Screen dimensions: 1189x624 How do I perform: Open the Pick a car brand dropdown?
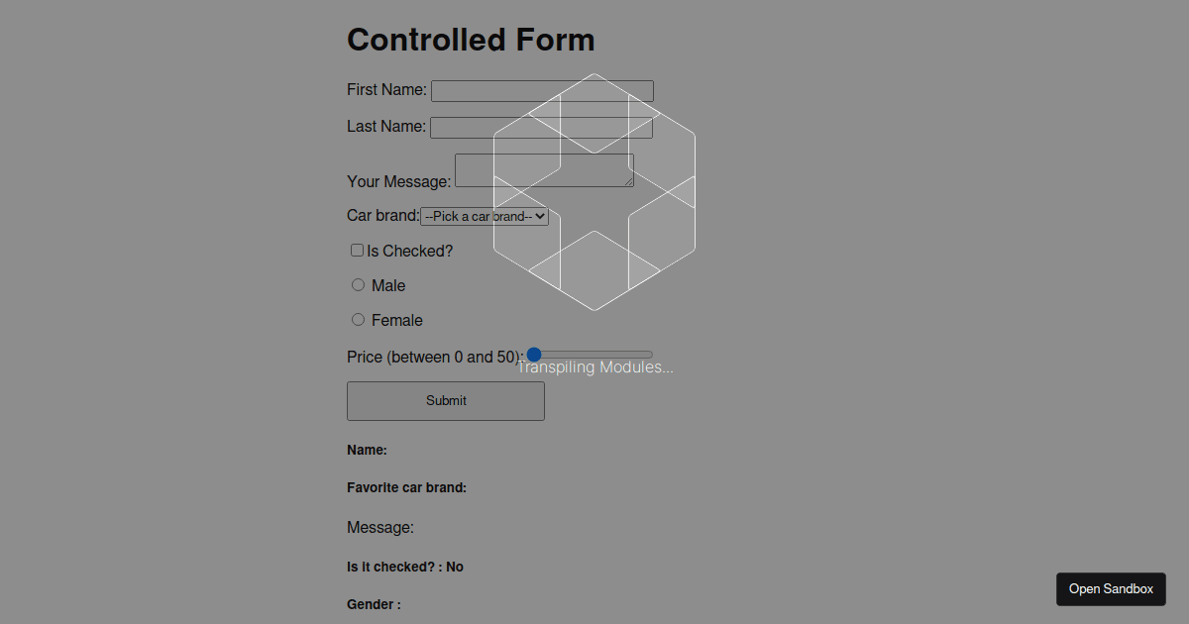[484, 216]
